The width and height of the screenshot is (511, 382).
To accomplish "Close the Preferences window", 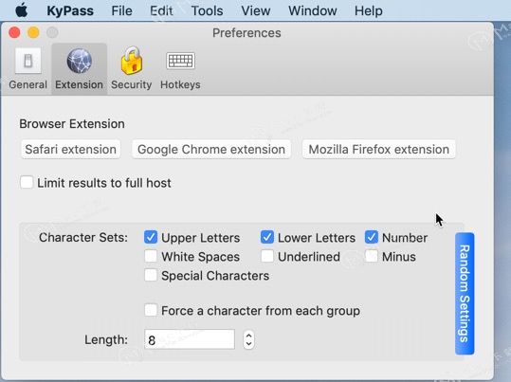I will coord(14,32).
